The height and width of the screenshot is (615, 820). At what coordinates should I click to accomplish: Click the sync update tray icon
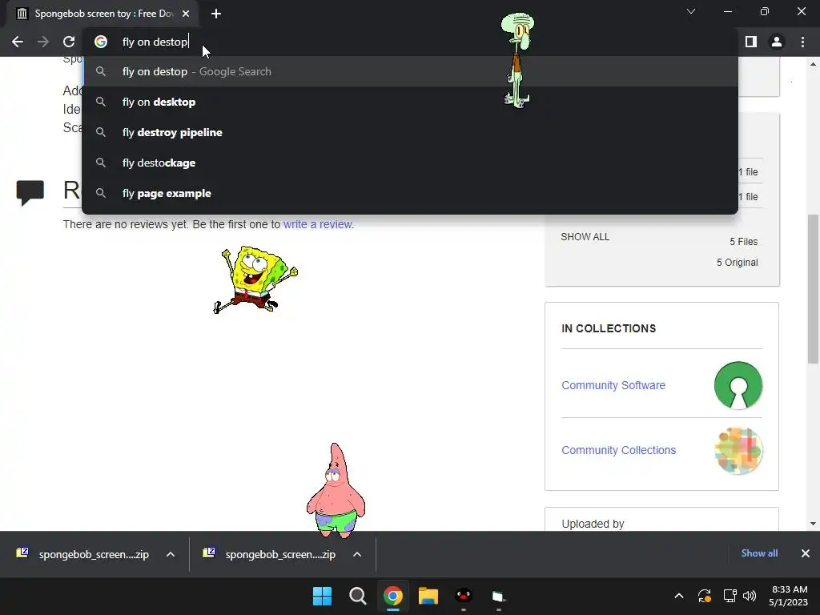tap(705, 596)
